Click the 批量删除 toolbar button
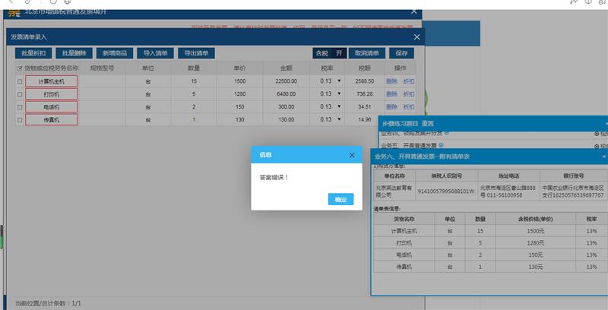 point(74,53)
